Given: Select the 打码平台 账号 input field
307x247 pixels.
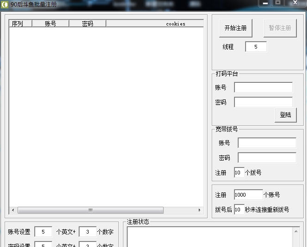Looking at the screenshot, I should click(264, 87).
